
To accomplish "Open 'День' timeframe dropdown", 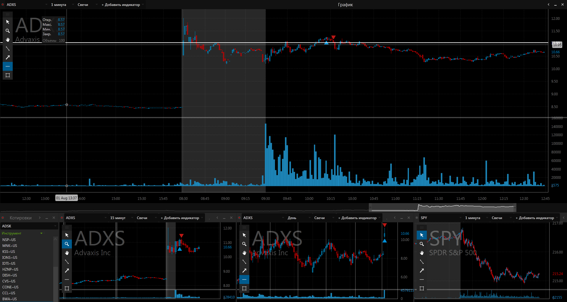I will 298,218.
